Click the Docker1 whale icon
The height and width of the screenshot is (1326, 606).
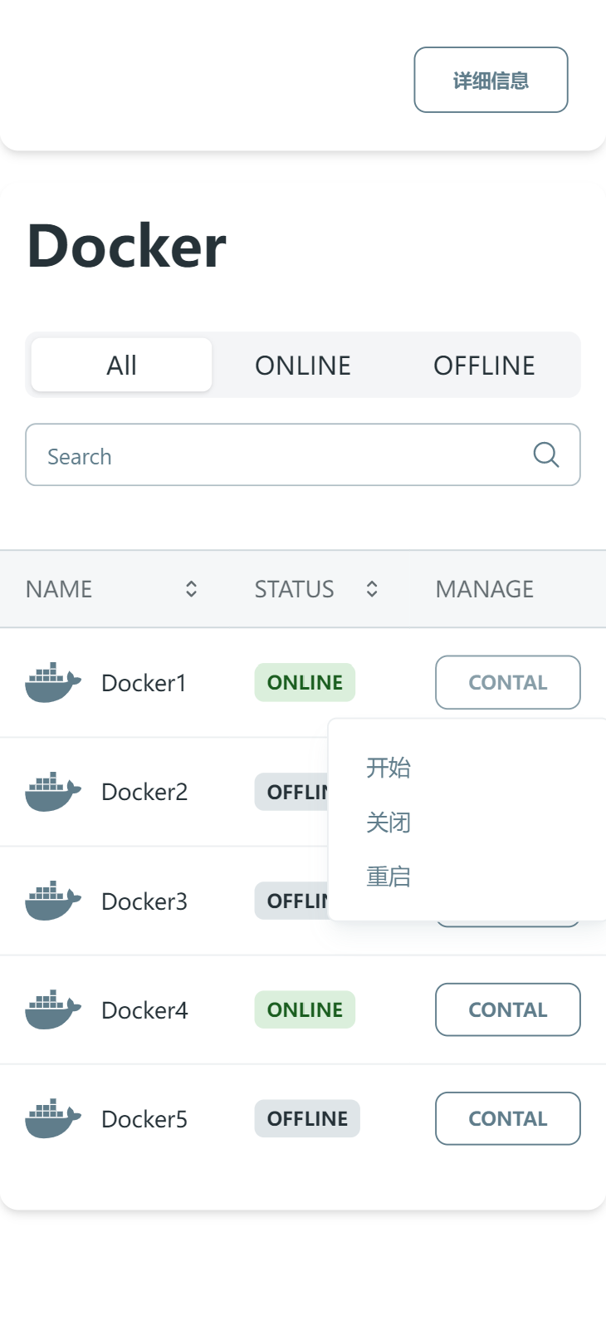(x=53, y=683)
